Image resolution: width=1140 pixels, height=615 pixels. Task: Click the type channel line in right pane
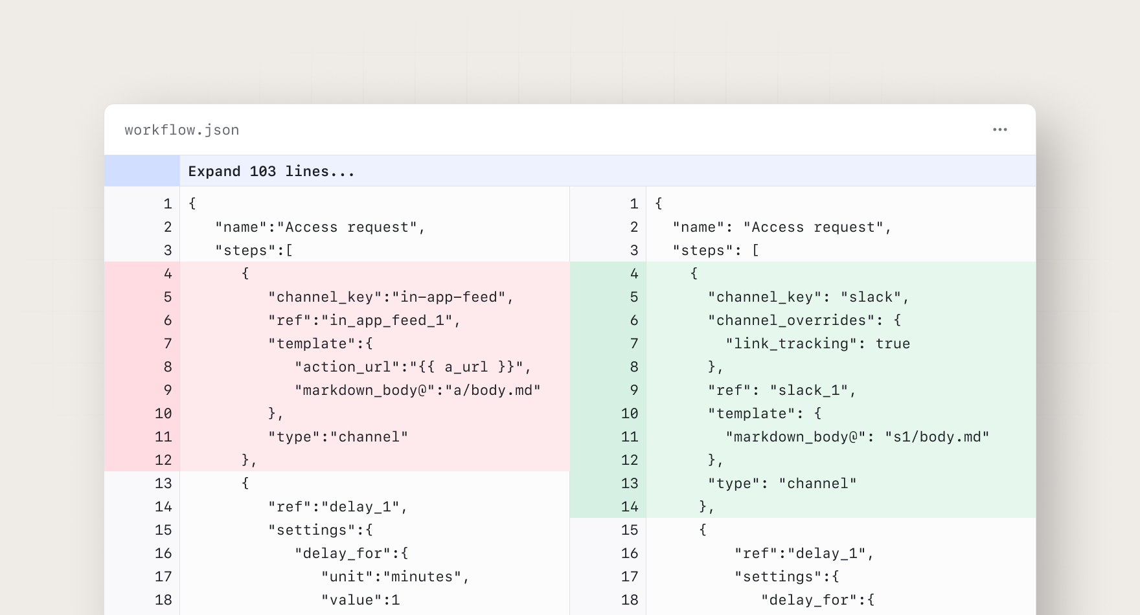[x=782, y=483]
